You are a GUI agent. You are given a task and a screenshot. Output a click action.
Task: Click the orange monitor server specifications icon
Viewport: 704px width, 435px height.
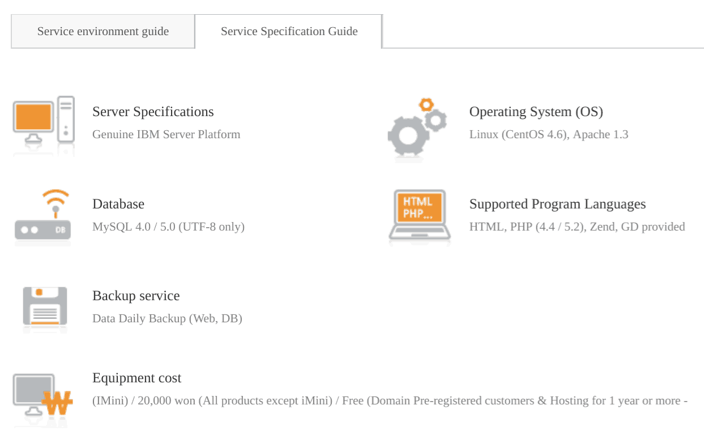pos(44,127)
